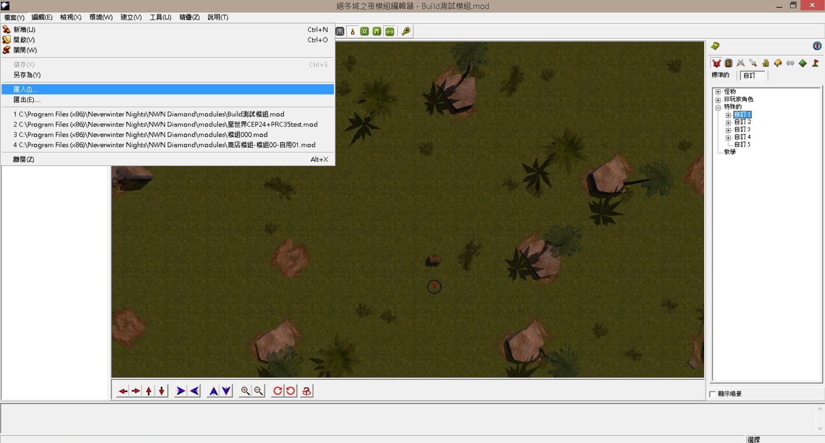Pan camera up with red up arrow

pos(149,391)
